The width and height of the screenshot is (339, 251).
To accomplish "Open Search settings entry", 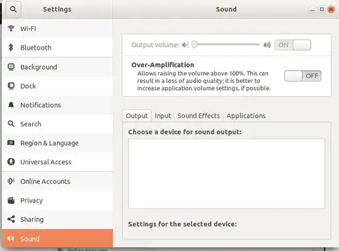I will click(x=58, y=124).
